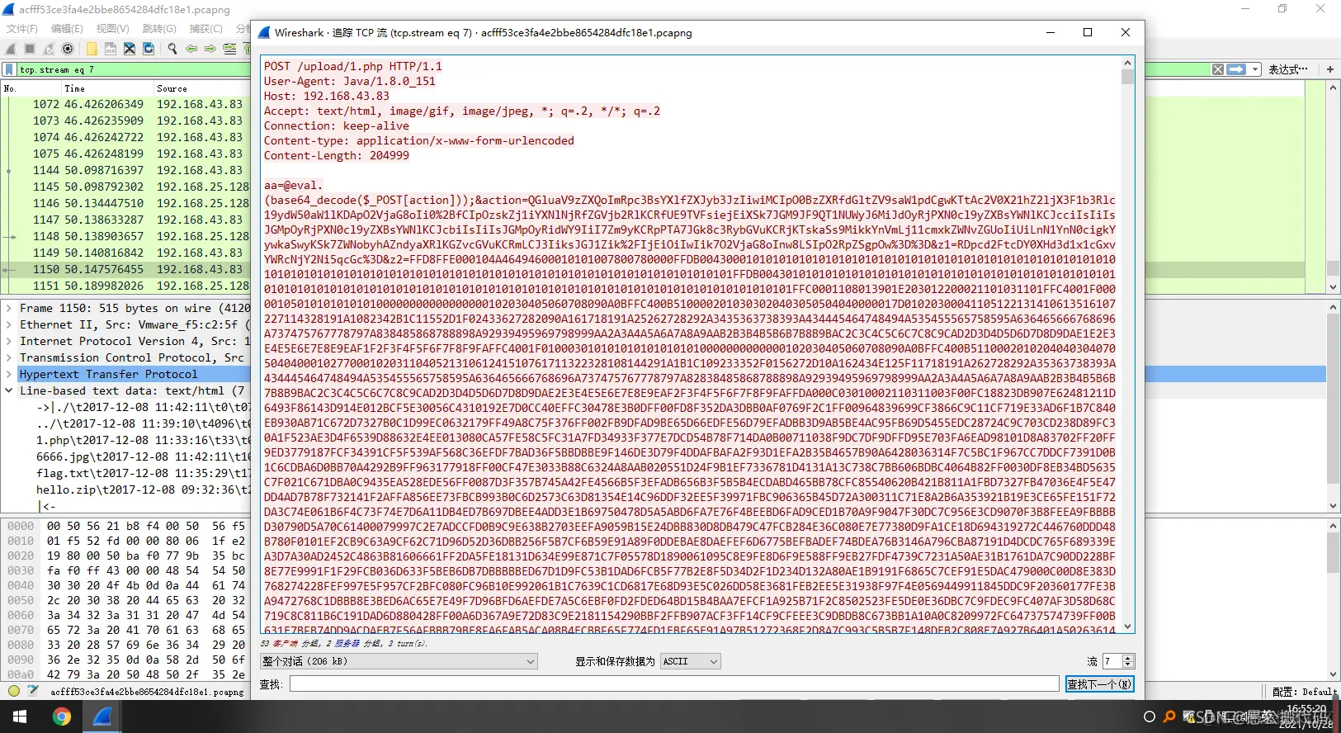This screenshot has height=733, width=1341.
Task: Open the 整个对话 (206 kB) conversation dropdown
Action: click(x=399, y=661)
